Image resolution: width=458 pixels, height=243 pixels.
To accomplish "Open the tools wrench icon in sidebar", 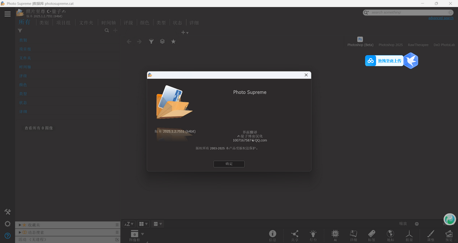I will pos(8,212).
